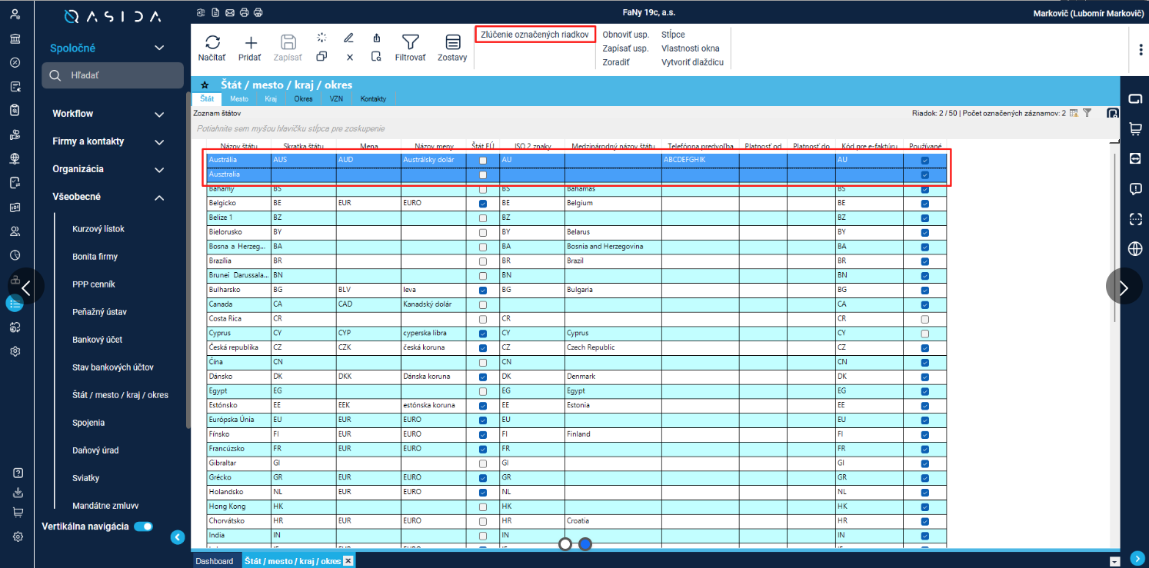
Task: Close the Štát / mesto / kraj / okres bottom tab
Action: tap(348, 560)
